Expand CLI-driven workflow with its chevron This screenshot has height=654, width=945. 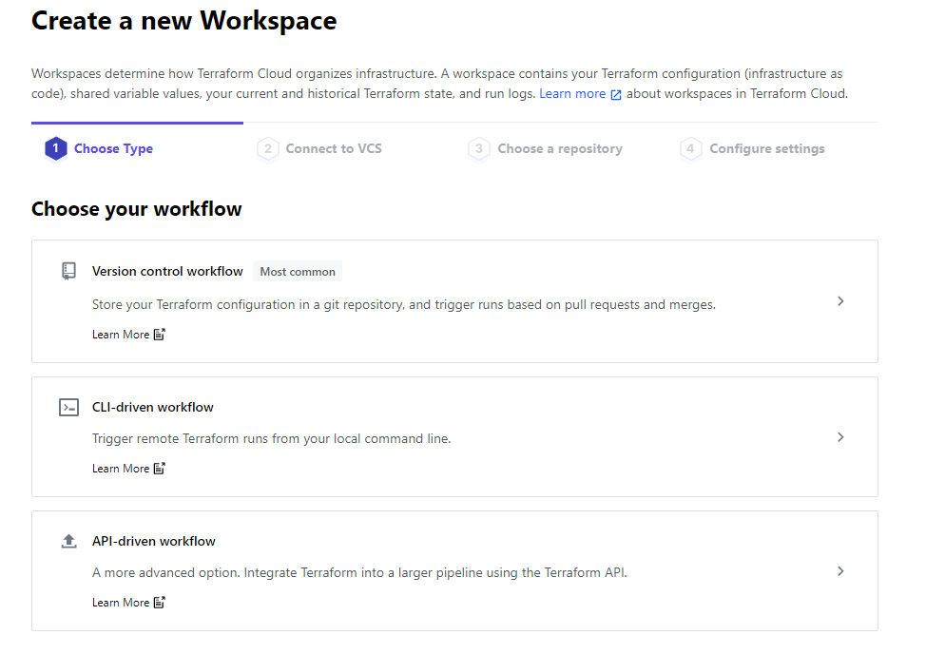(x=840, y=437)
